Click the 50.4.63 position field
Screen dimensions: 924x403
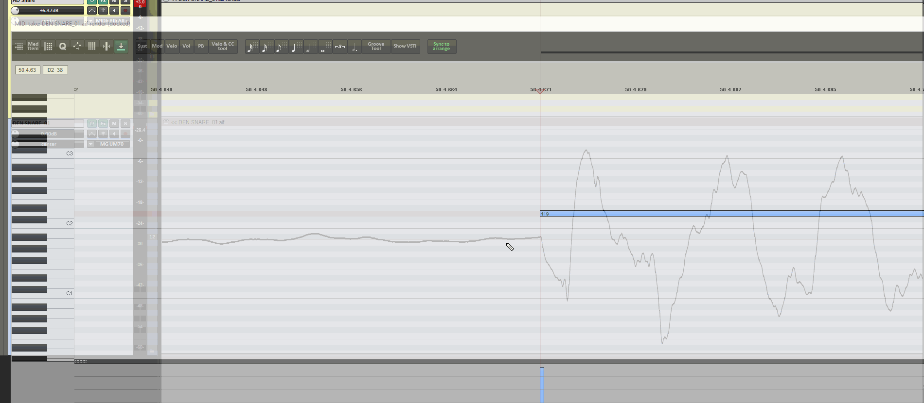27,70
